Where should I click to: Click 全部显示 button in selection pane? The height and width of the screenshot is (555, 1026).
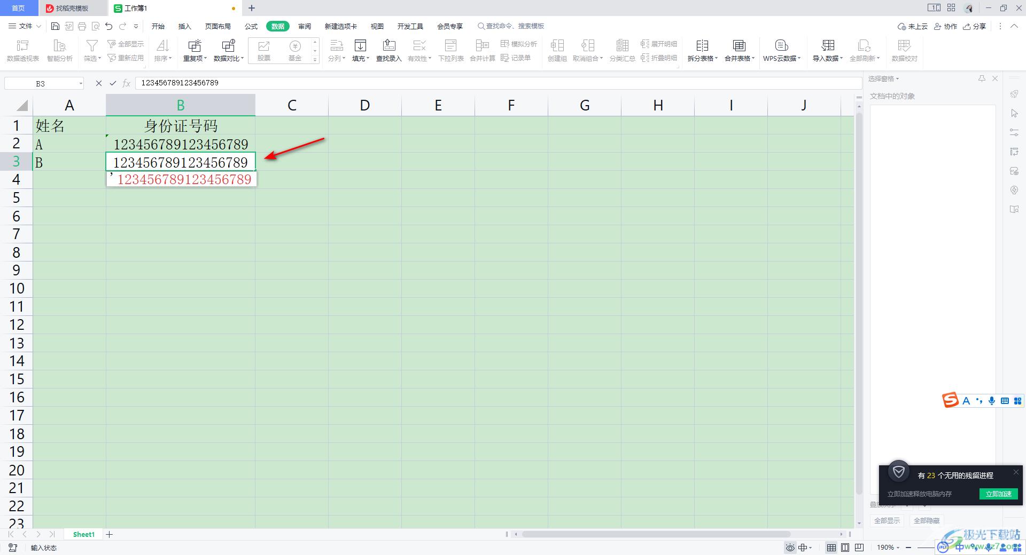pos(887,520)
